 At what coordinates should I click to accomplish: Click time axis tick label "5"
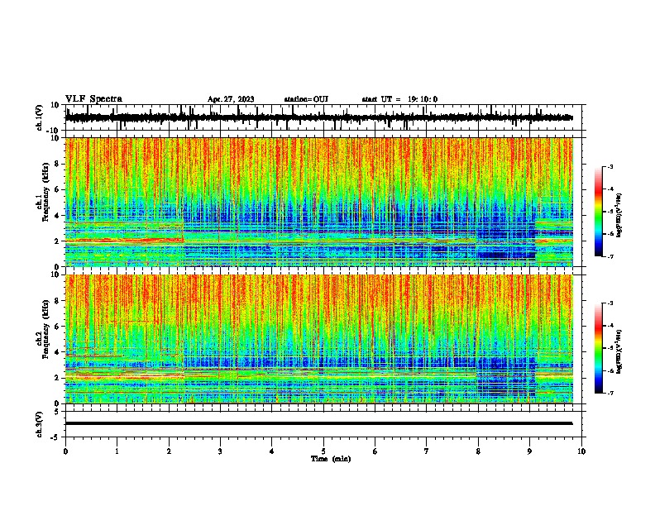point(323,451)
